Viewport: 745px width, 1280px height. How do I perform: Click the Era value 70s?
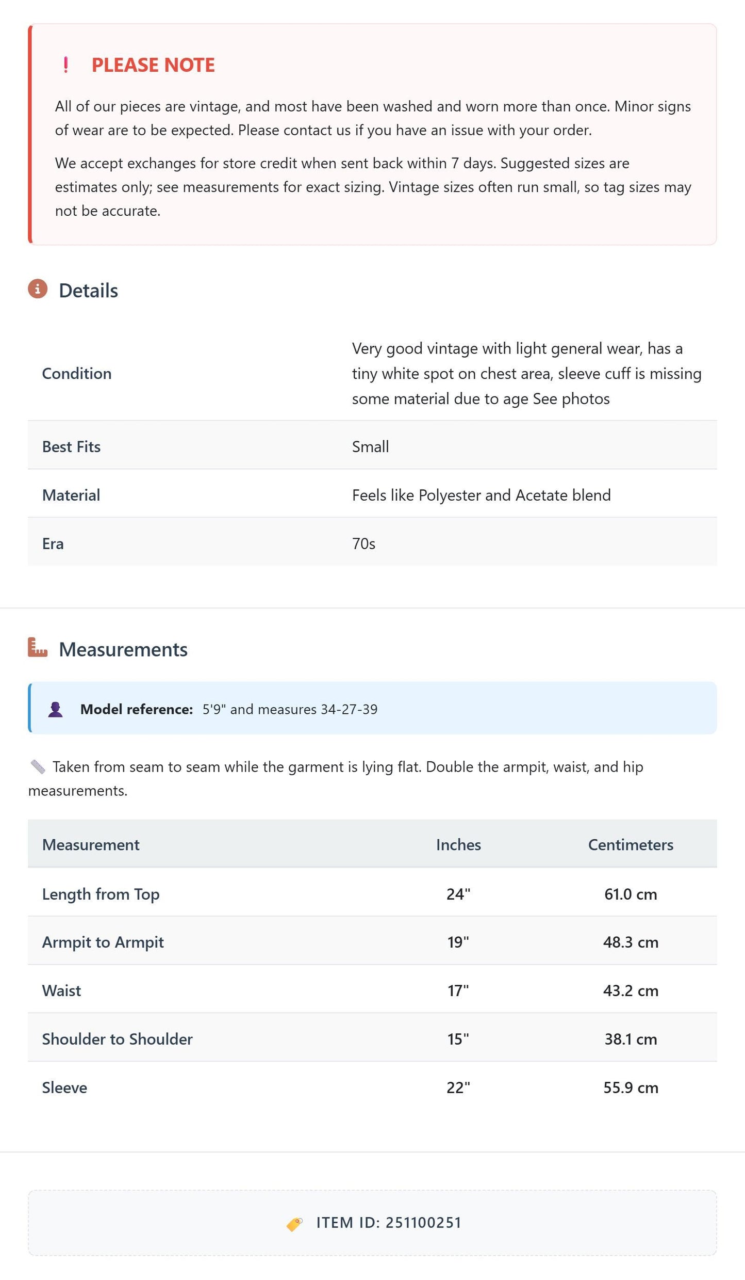[x=363, y=543]
